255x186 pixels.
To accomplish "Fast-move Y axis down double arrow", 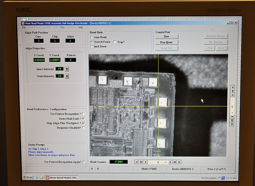I will tap(232, 120).
